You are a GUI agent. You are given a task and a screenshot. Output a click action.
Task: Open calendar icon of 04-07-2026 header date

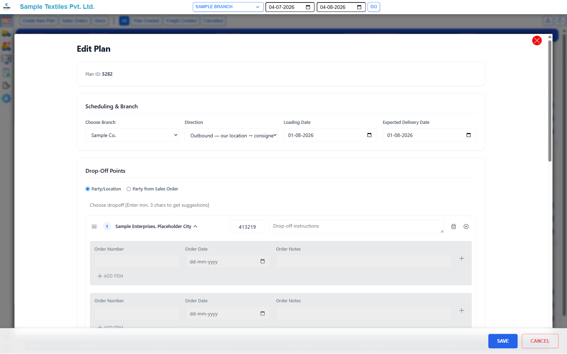tap(308, 7)
